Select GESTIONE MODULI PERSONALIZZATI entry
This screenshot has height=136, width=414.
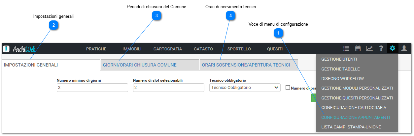[357, 88]
